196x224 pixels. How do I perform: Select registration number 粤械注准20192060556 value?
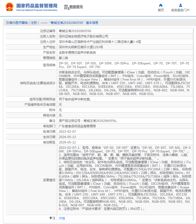click(x=75, y=31)
